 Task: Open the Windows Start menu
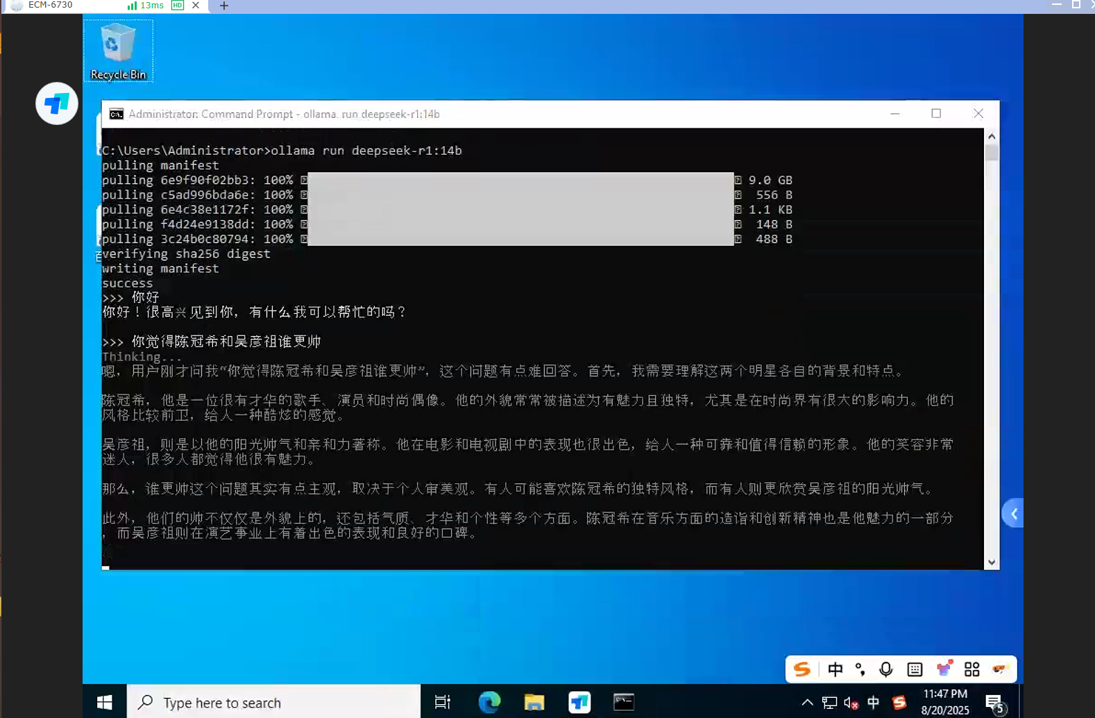105,702
